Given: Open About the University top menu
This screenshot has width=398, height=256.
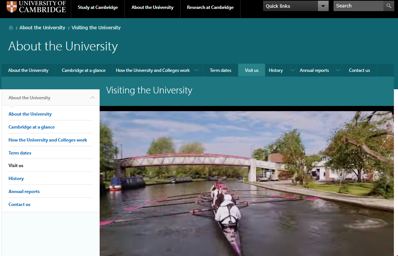Looking at the screenshot, I should [152, 7].
